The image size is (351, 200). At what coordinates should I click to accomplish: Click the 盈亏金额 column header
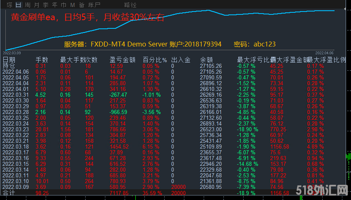123,60
